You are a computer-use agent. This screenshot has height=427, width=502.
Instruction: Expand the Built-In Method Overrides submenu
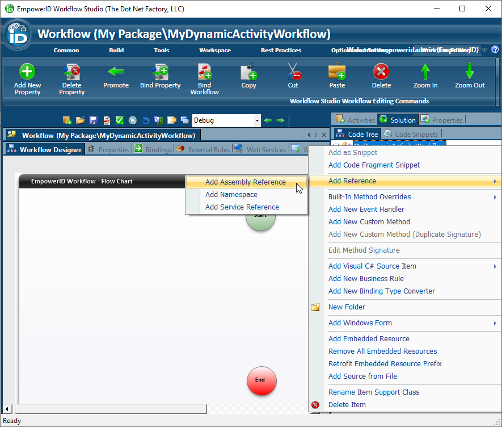point(405,197)
